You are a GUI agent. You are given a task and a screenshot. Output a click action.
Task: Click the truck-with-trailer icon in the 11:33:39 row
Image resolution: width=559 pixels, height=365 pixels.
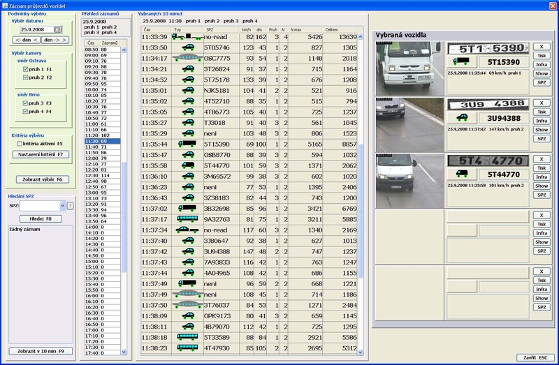coord(186,36)
